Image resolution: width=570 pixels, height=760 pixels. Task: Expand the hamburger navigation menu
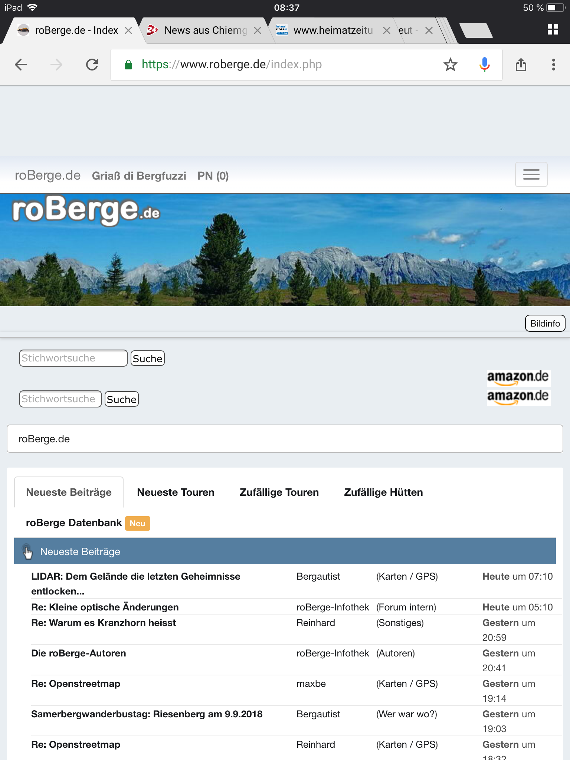pos(531,174)
